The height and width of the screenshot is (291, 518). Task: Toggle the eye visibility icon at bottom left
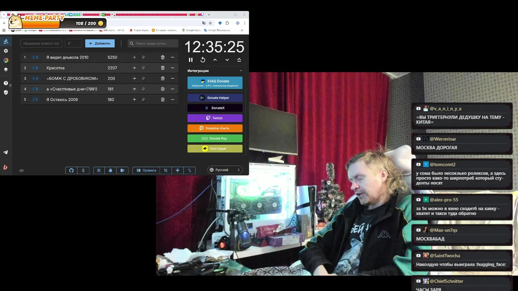point(21,171)
